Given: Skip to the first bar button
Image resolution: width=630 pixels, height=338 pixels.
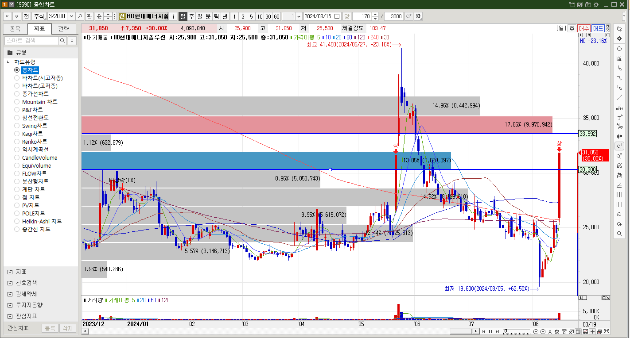Looking at the screenshot, I should coord(483,331).
